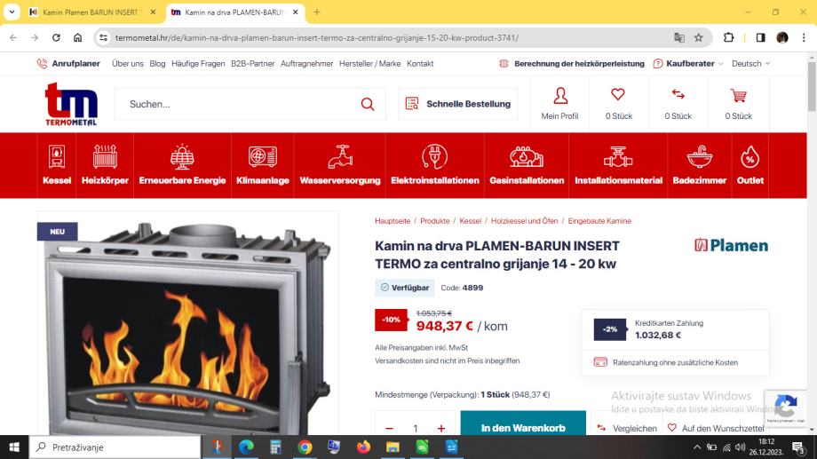Open the Wasserversorgung faucet category
This screenshot has width=817, height=459.
[x=340, y=165]
